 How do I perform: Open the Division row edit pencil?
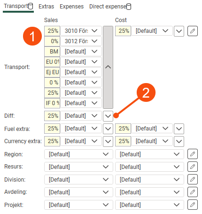click(x=193, y=179)
